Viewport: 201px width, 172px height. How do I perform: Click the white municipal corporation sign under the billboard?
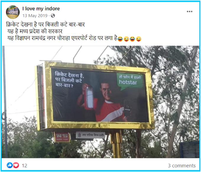(90, 135)
